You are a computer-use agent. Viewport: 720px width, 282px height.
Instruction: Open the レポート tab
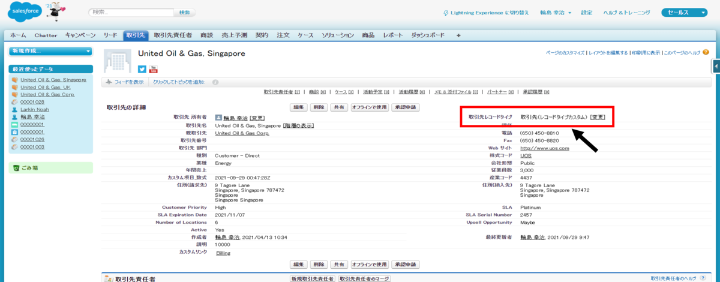point(393,35)
